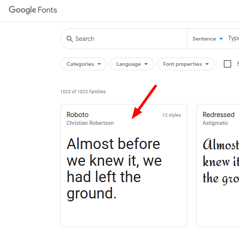Open the Sentence preview type dropdown
The height and width of the screenshot is (233, 239).
point(208,39)
